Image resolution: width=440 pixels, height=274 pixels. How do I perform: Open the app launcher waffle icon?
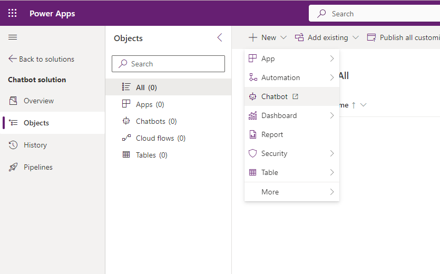click(x=12, y=13)
